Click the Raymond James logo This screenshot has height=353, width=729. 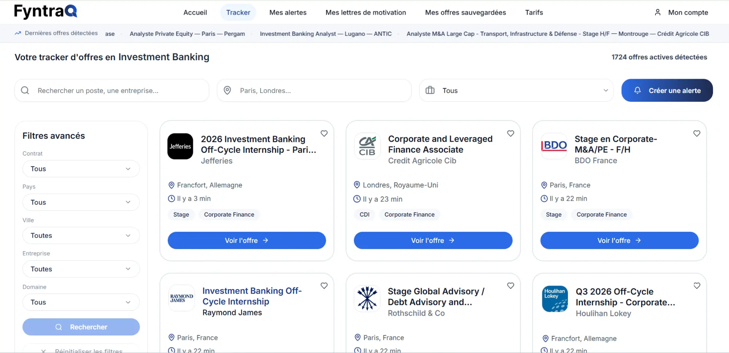(182, 298)
